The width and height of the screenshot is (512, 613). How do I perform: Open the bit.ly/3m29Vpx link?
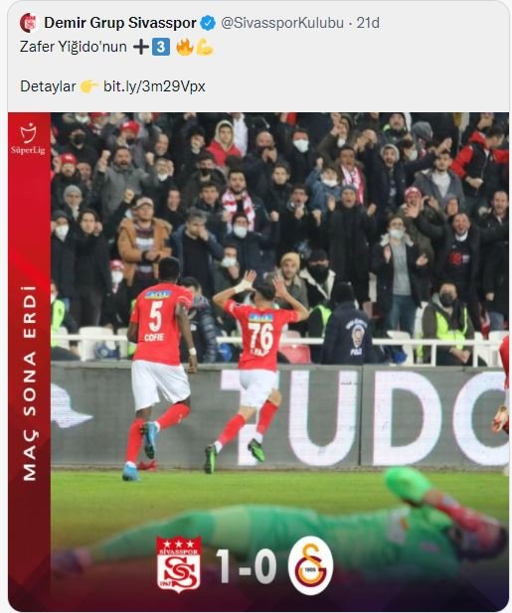154,86
